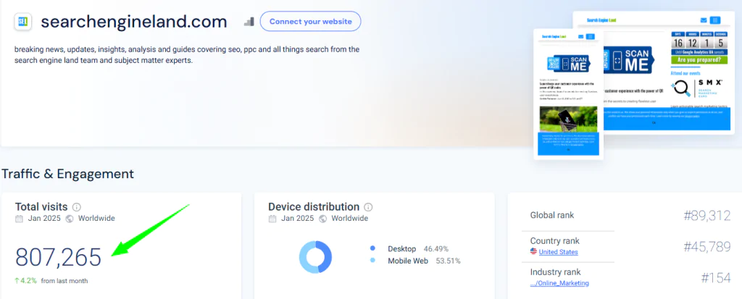Click the Desktop 46.49% legend label
Image resolution: width=742 pixels, height=299 pixels.
pyautogui.click(x=418, y=248)
